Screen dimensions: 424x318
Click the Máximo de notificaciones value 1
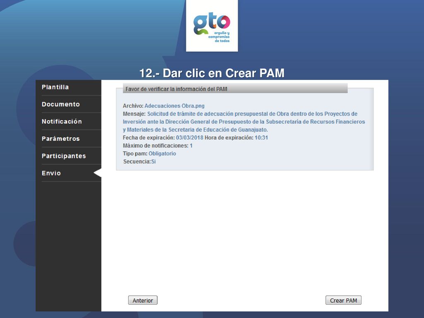[191, 146]
